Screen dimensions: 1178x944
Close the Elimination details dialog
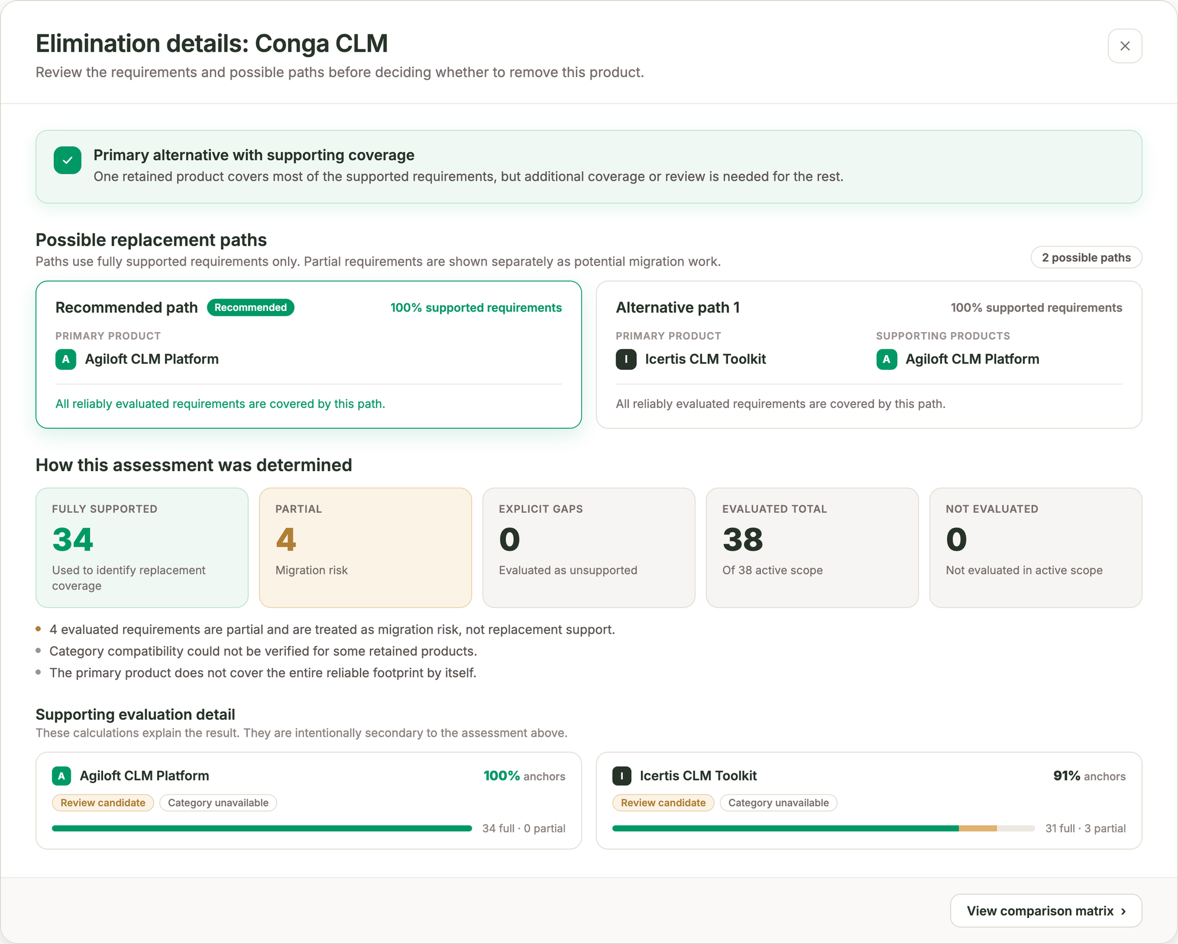(1124, 46)
